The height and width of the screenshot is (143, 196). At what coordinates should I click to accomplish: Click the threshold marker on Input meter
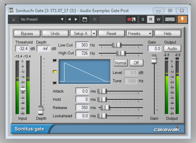pos(23,90)
